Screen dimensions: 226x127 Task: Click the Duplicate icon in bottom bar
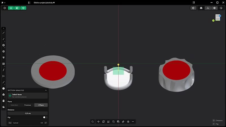[x=114, y=122]
